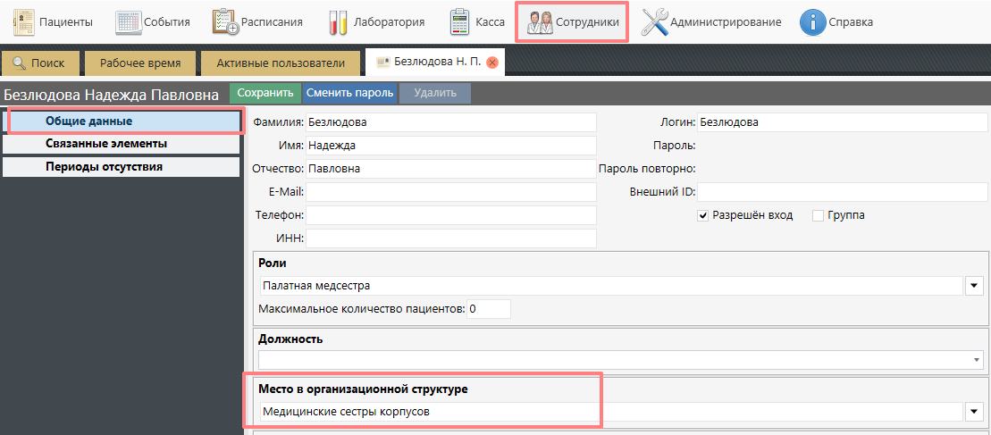Close the Безлюдова Н. П. tab

coord(492,63)
